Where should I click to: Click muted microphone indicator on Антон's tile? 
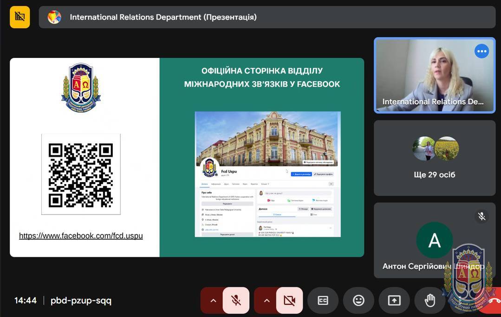coord(481,216)
